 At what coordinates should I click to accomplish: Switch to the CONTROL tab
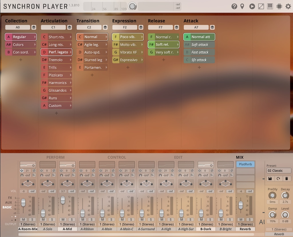117,157
